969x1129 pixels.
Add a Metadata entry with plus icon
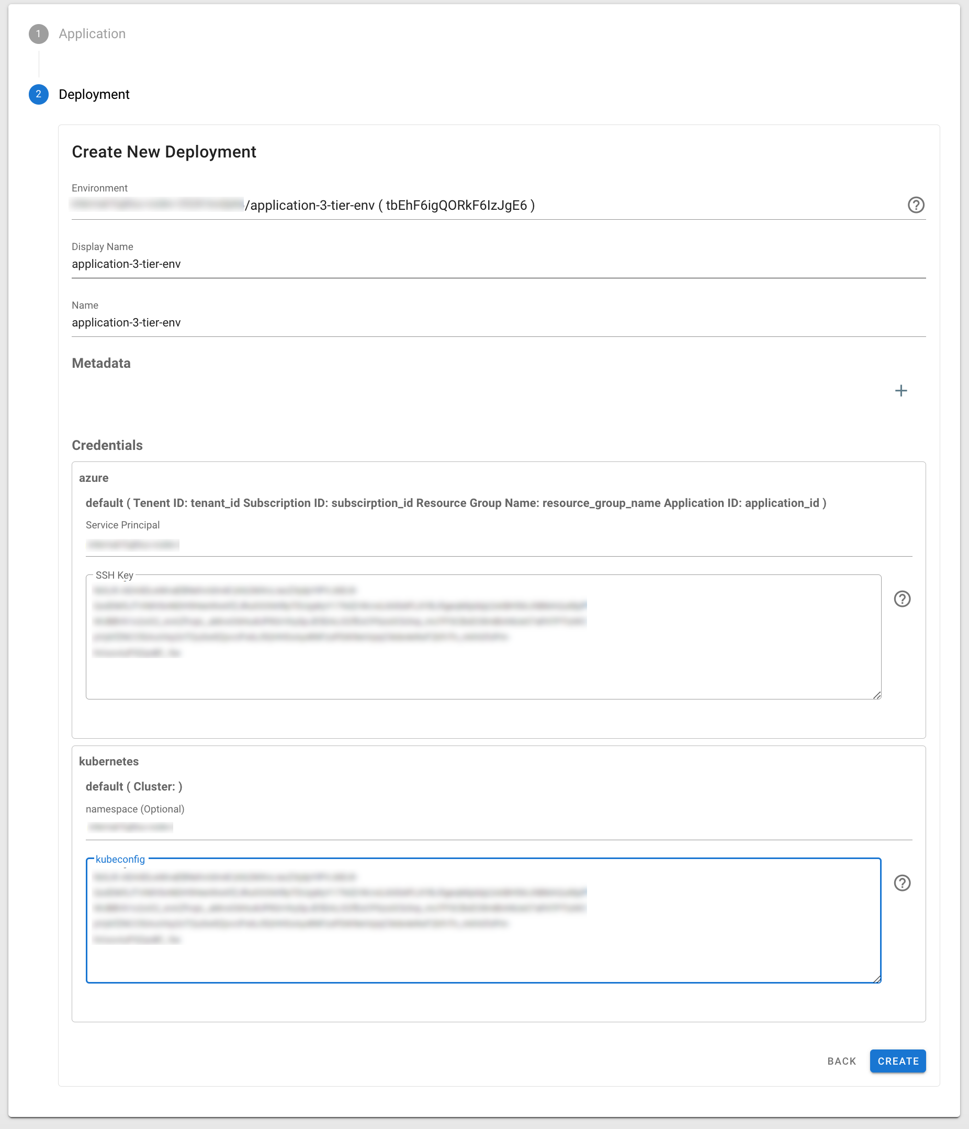pos(901,391)
